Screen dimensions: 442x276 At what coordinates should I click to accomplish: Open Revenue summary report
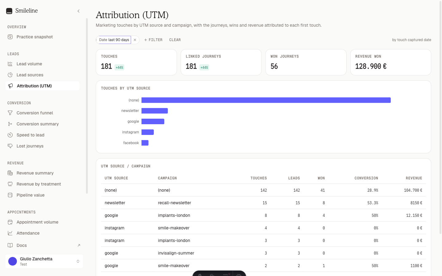coord(43,173)
